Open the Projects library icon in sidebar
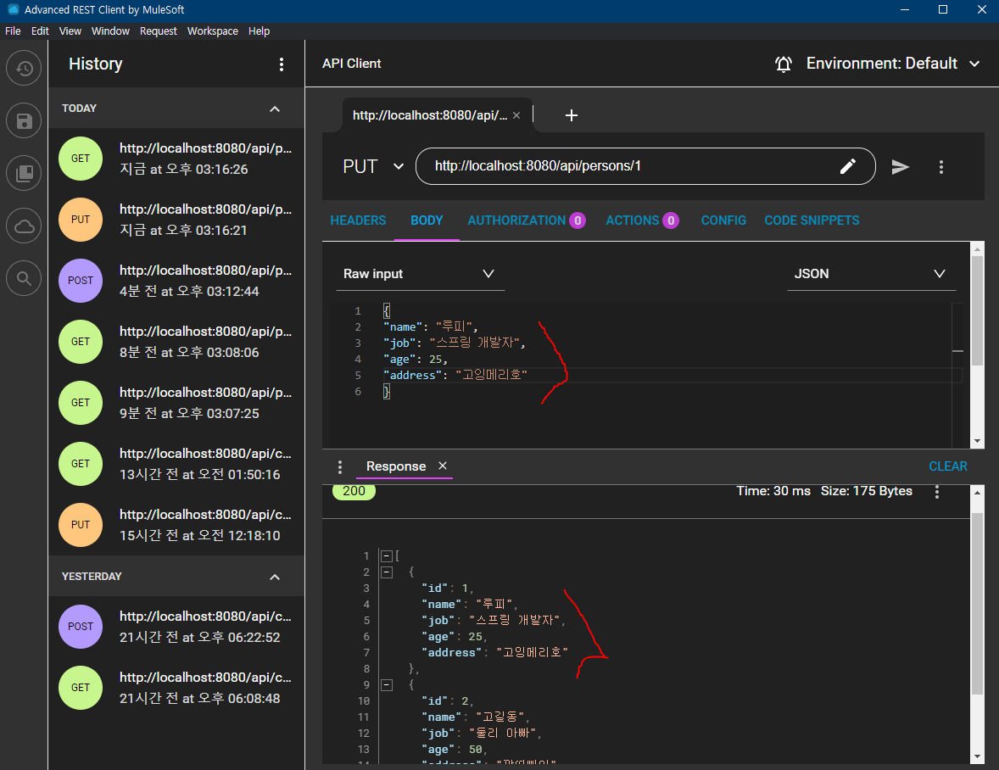This screenshot has height=770, width=999. click(25, 173)
